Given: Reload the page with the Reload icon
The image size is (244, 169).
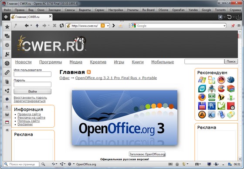Looking at the screenshot, I should 62,26.
